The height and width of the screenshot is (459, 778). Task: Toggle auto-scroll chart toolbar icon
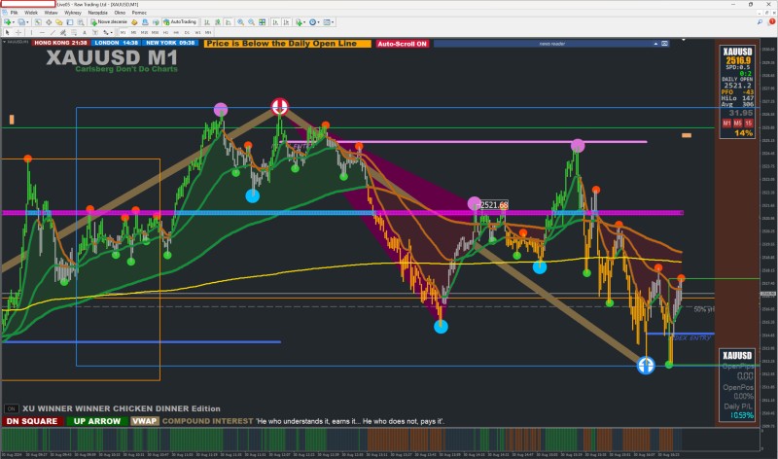pyautogui.click(x=275, y=21)
